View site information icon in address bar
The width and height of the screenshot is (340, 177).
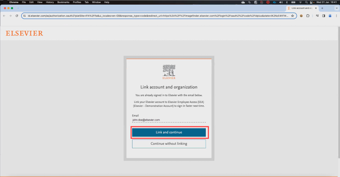24,16
